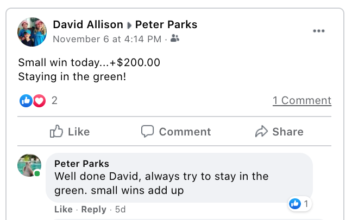Open Peter Parks link in post header
The height and width of the screenshot is (220, 352).
click(x=166, y=24)
